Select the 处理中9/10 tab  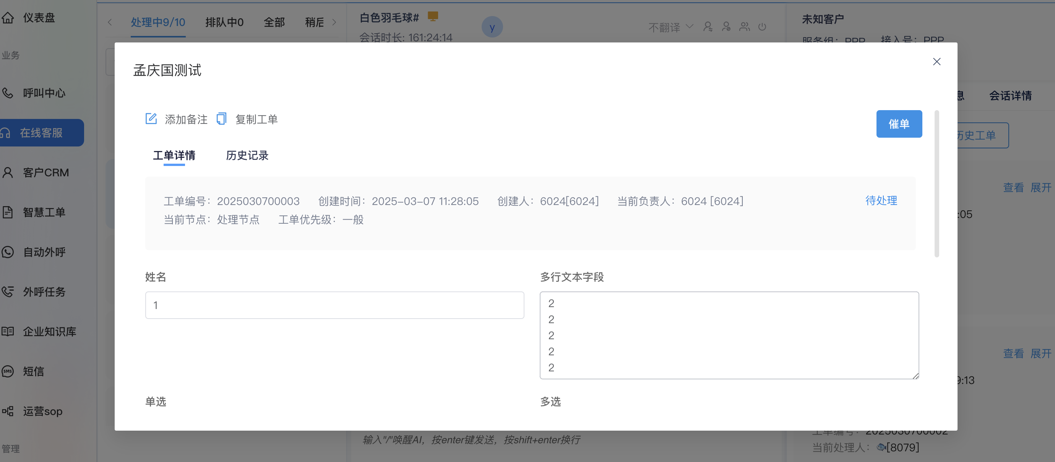click(x=158, y=22)
